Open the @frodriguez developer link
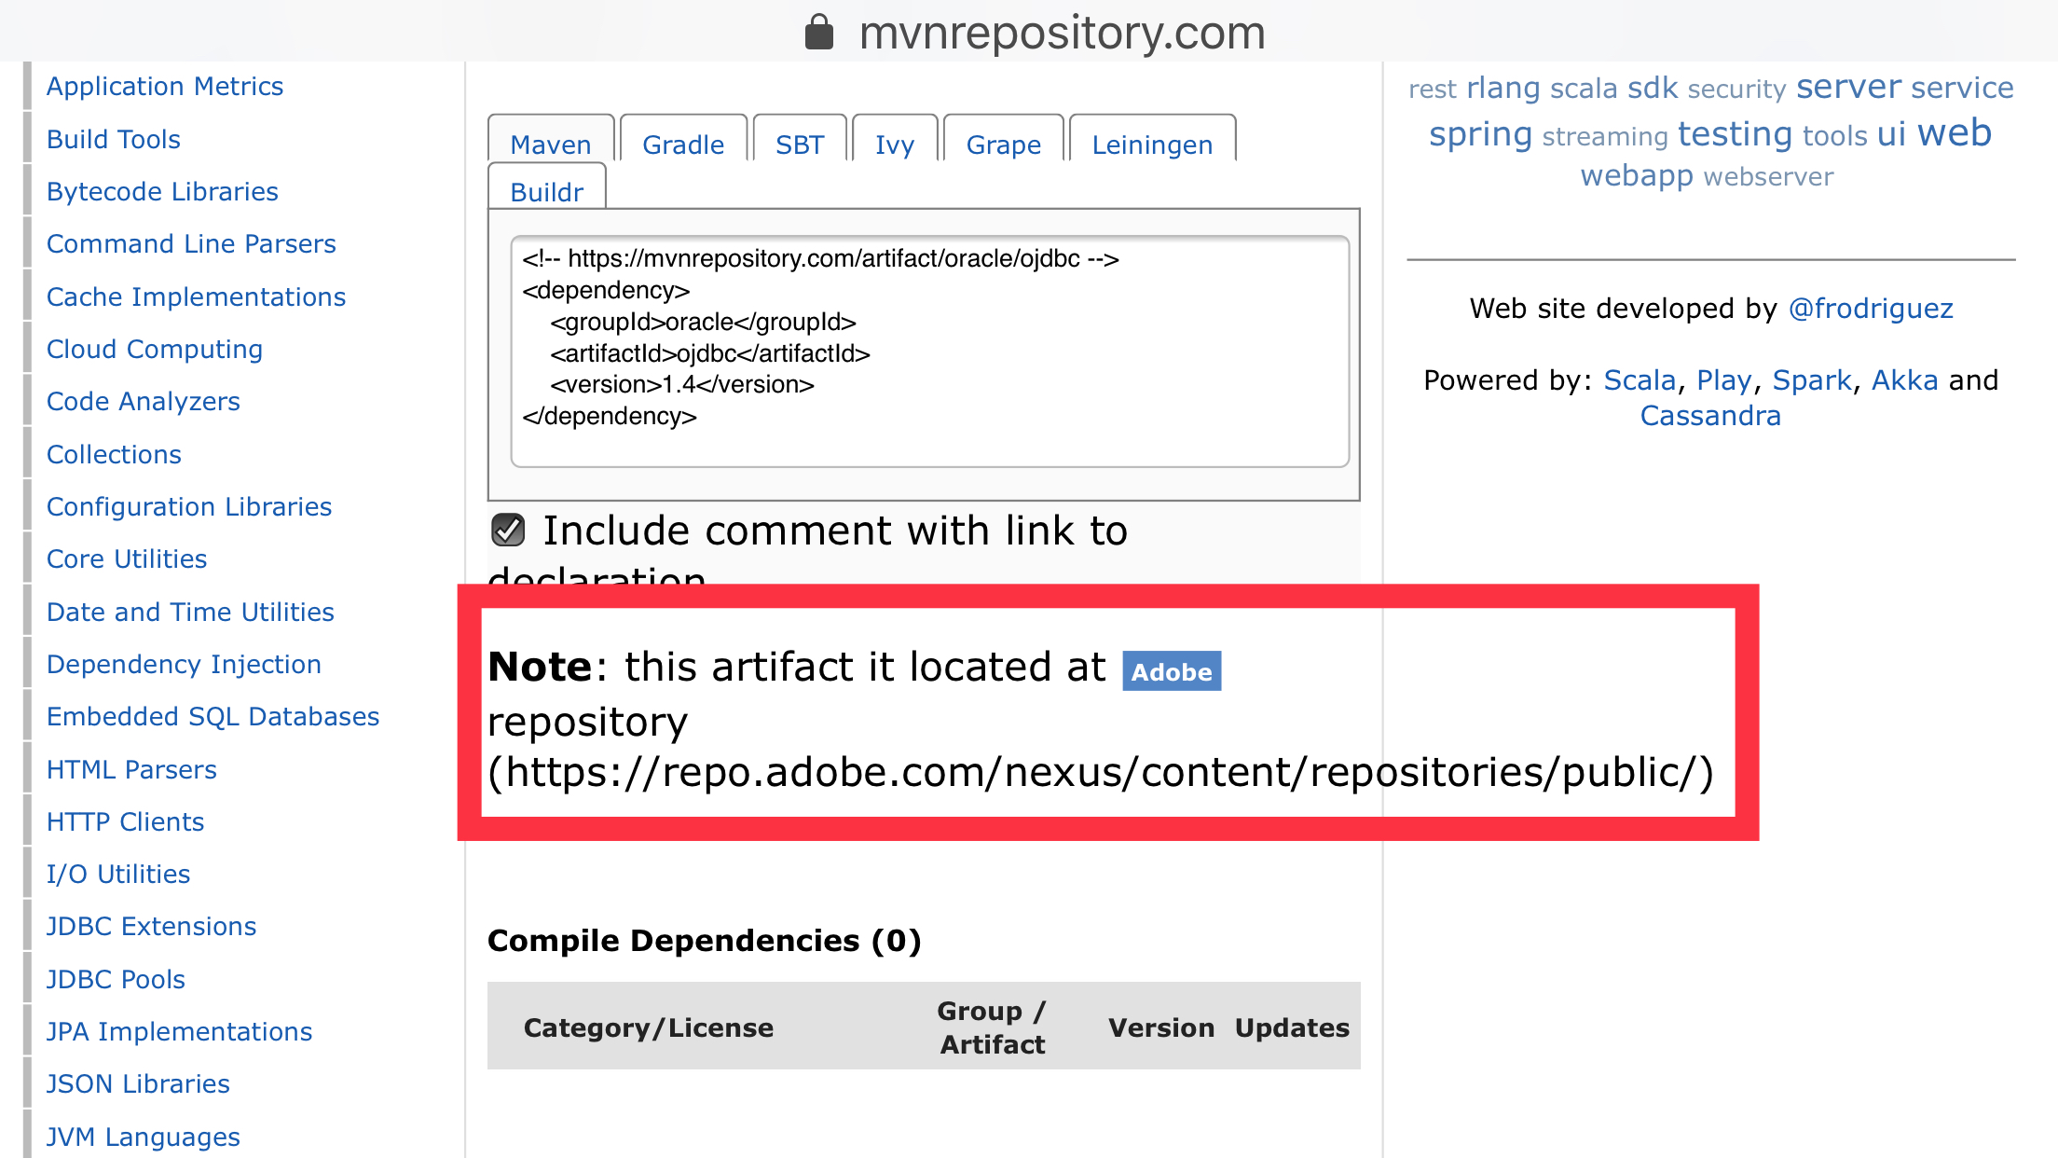 [x=1870, y=309]
